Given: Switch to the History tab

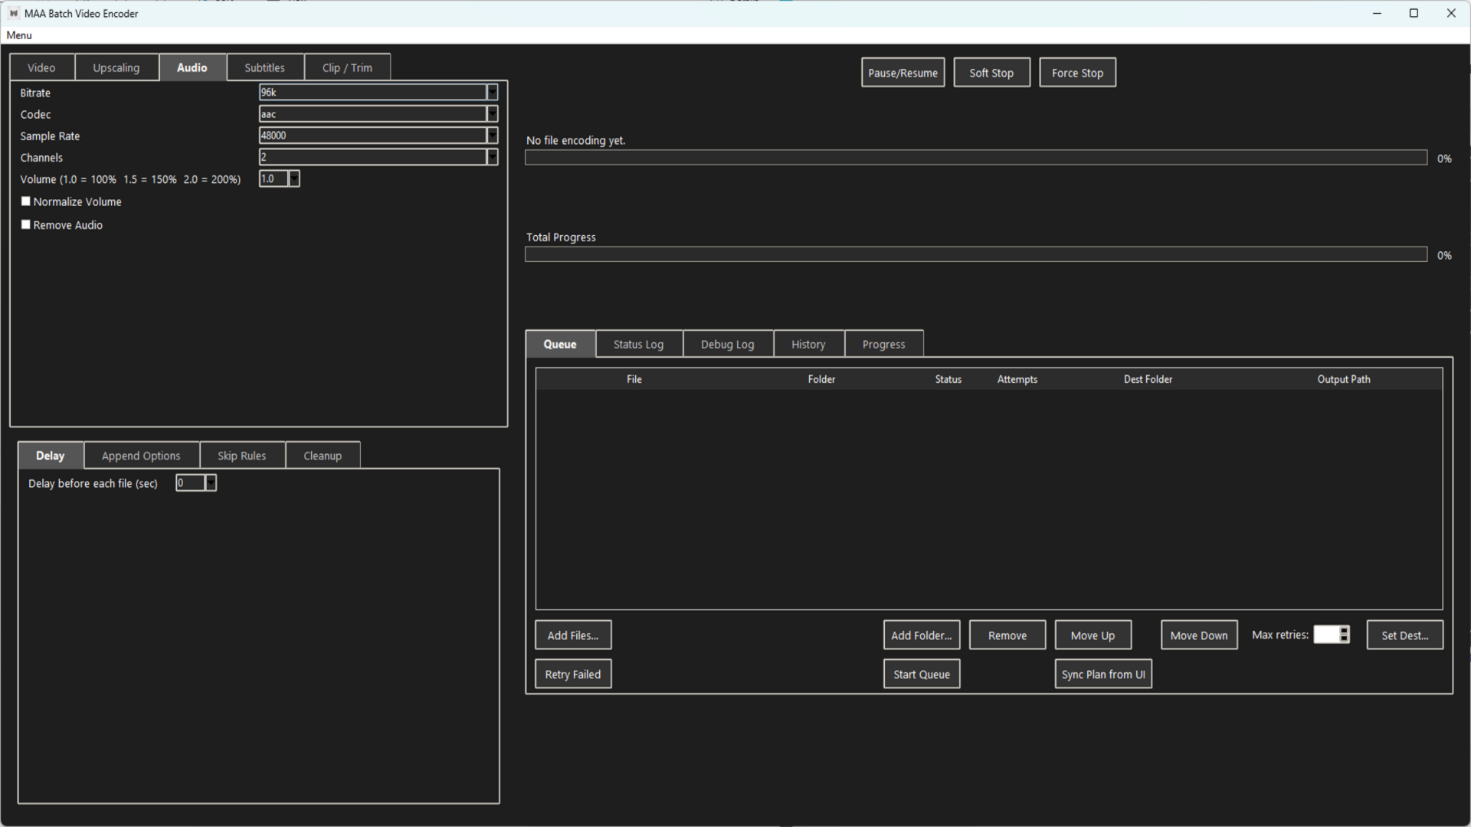Looking at the screenshot, I should tap(808, 344).
